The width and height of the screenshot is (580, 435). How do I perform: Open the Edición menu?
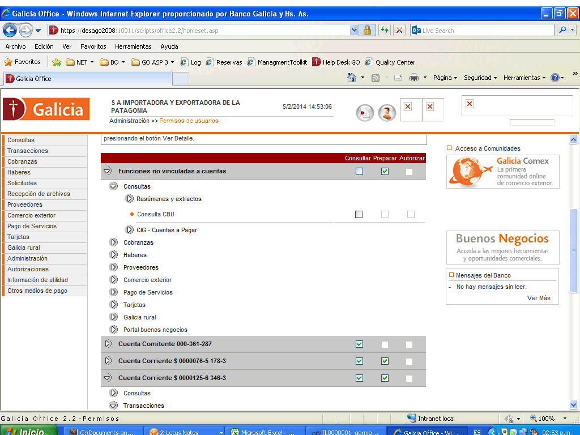tap(44, 46)
